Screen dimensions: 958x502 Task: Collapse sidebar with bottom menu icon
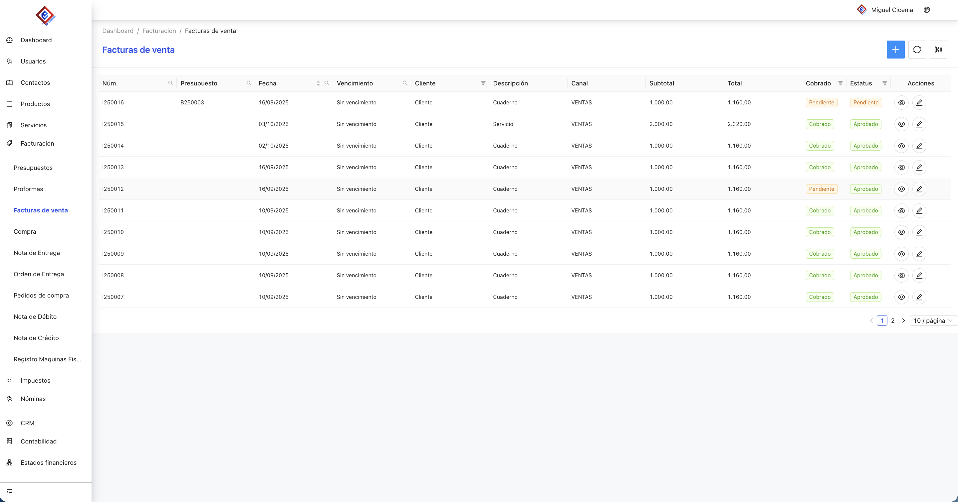(x=10, y=492)
